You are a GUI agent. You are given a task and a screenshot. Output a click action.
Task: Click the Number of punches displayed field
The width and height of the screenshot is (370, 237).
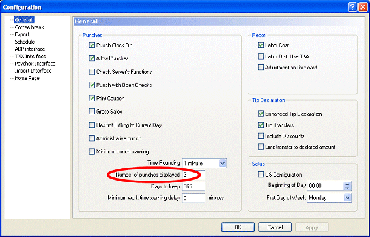click(193, 175)
